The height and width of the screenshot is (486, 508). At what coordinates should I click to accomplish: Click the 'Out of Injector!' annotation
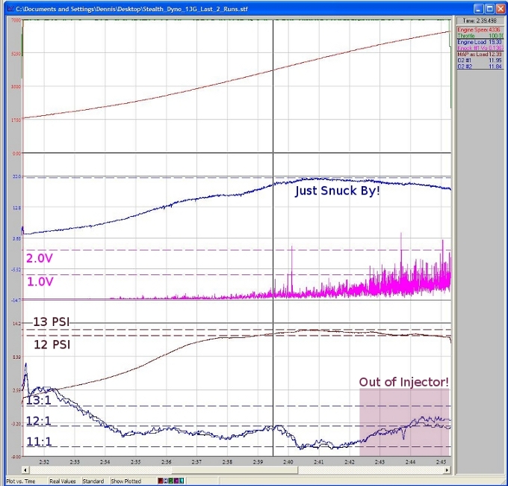pyautogui.click(x=403, y=382)
